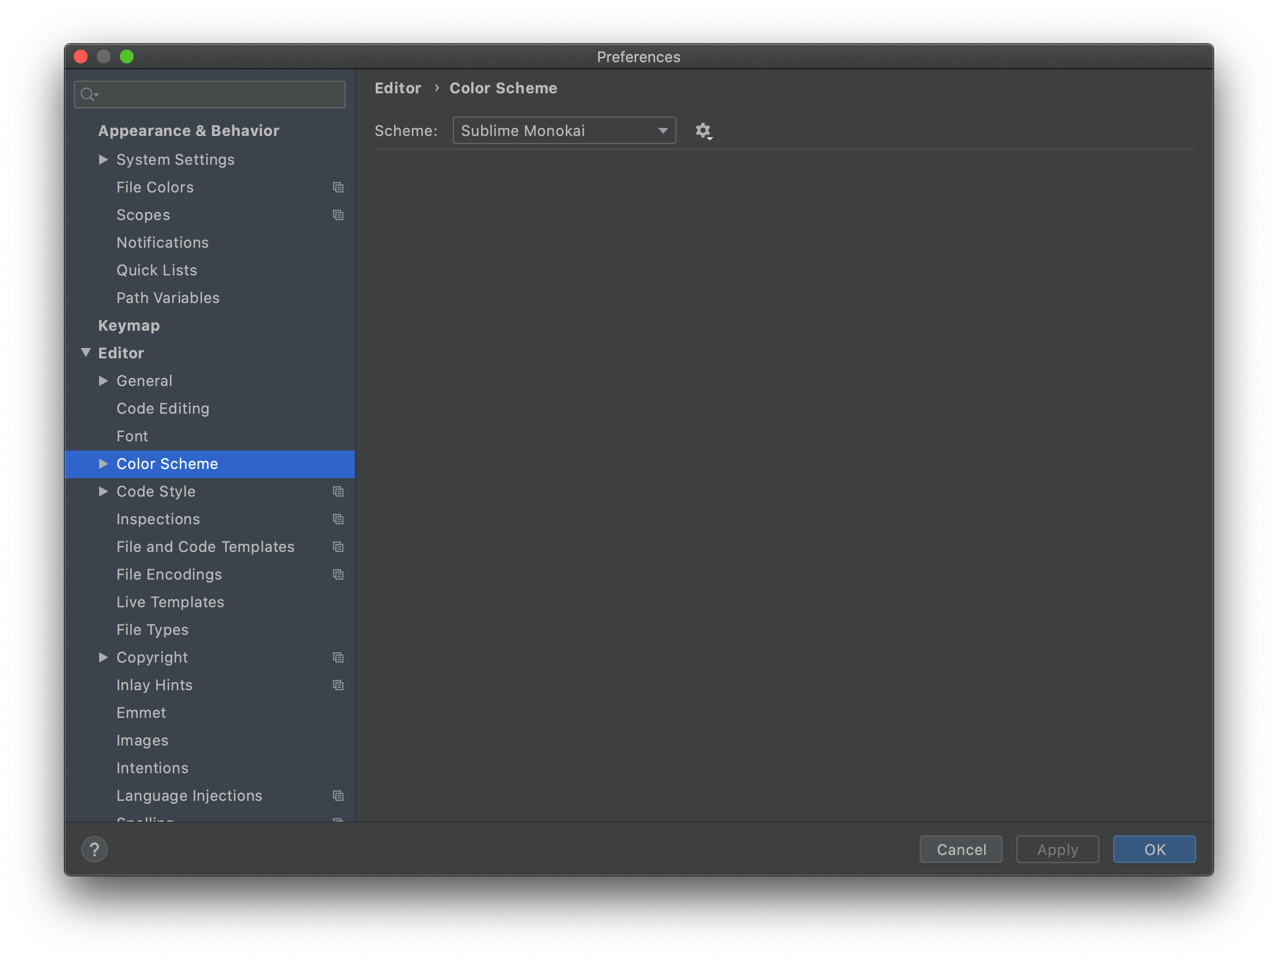Go to the Font settings page

(133, 436)
